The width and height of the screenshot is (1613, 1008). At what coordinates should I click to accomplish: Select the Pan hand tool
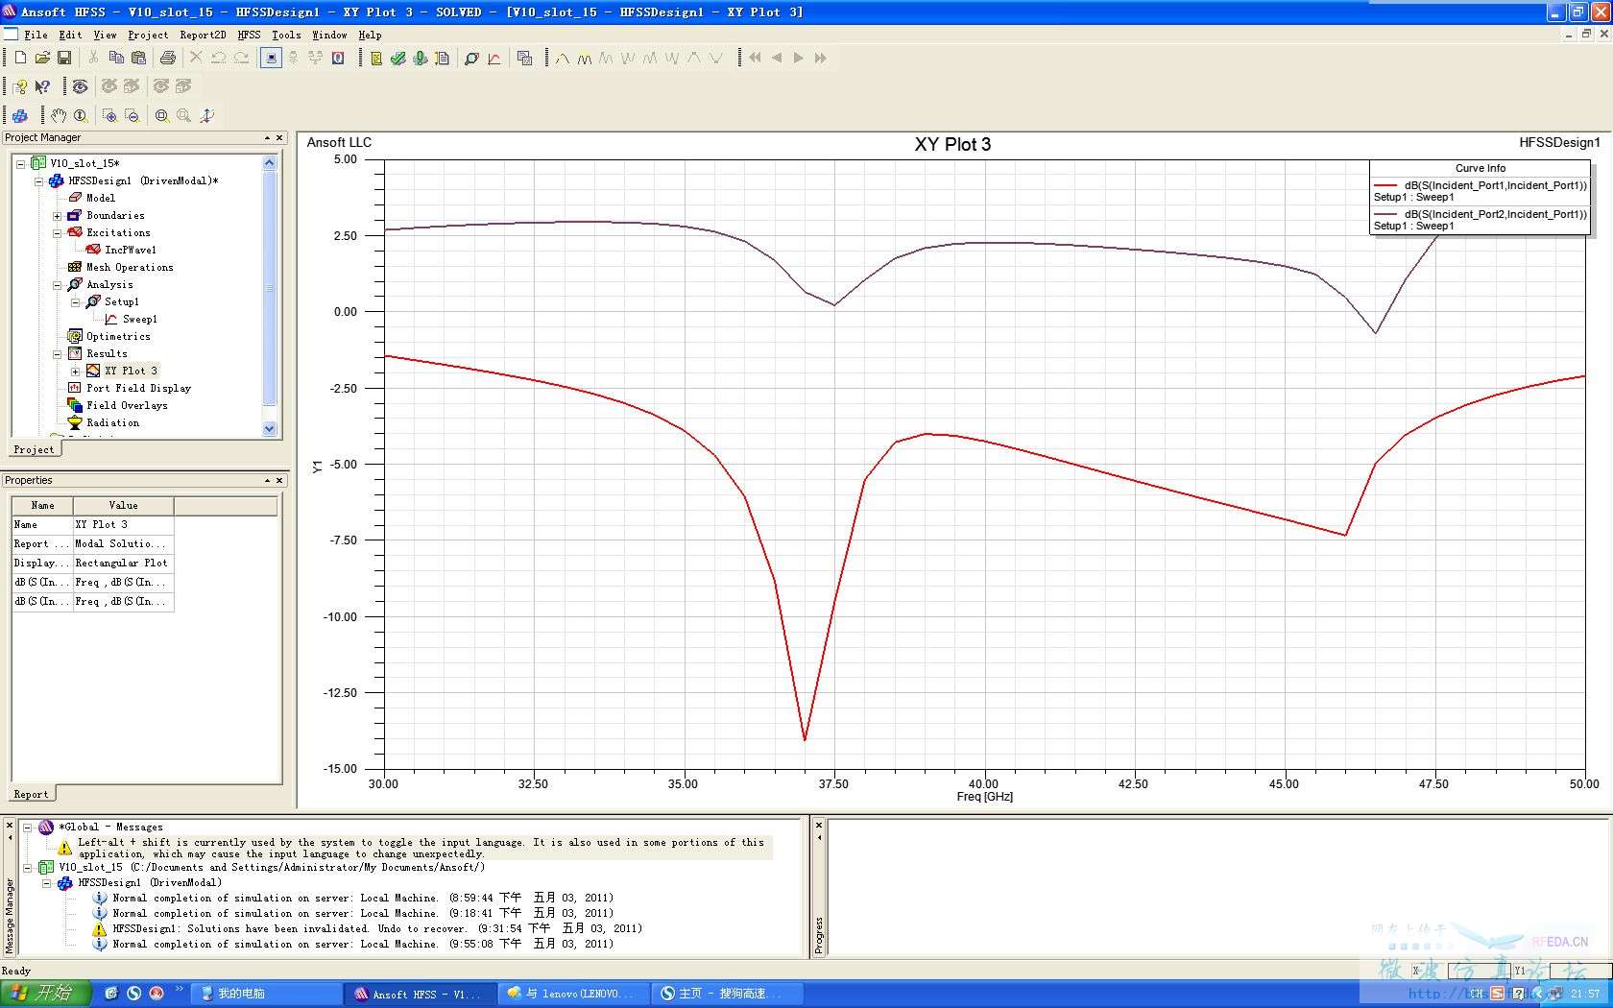pyautogui.click(x=59, y=115)
